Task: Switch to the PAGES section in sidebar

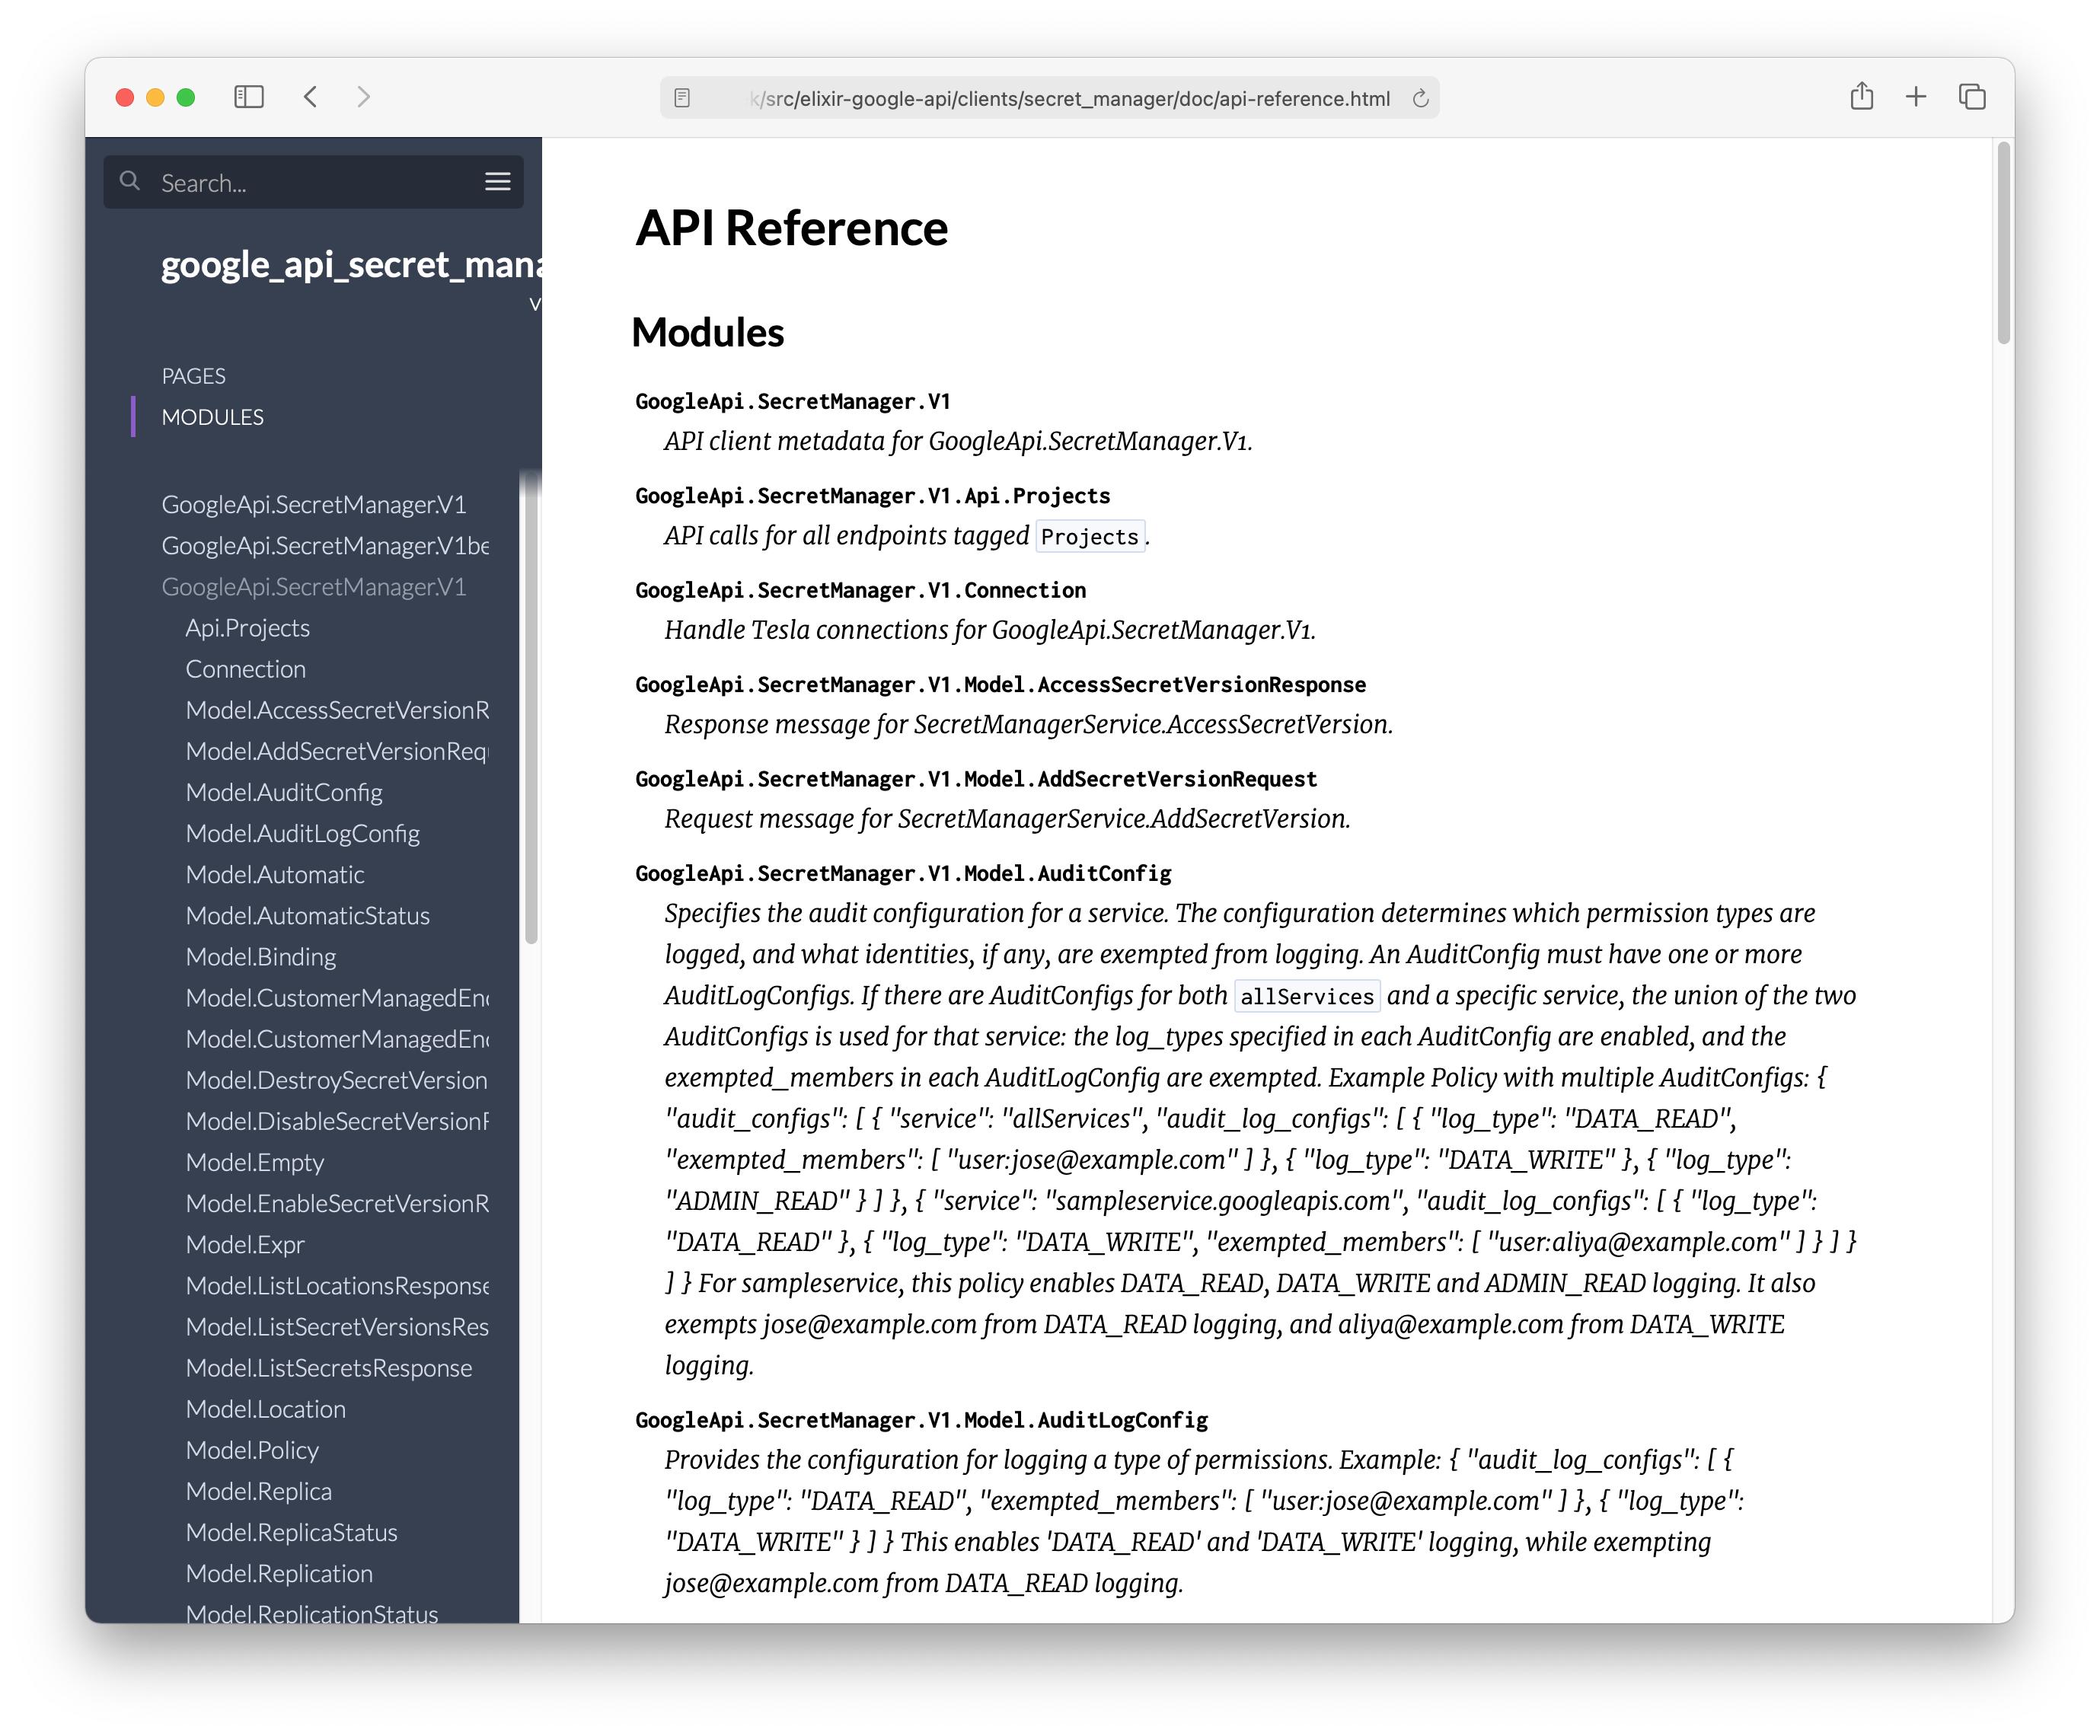Action: point(193,375)
